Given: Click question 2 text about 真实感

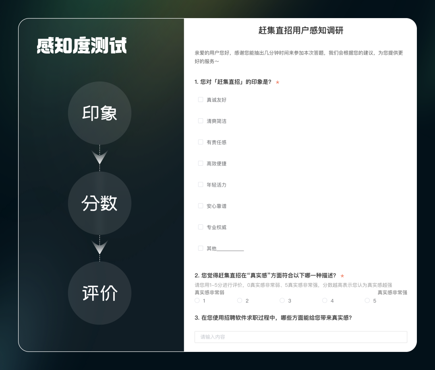Looking at the screenshot, I should point(265,275).
